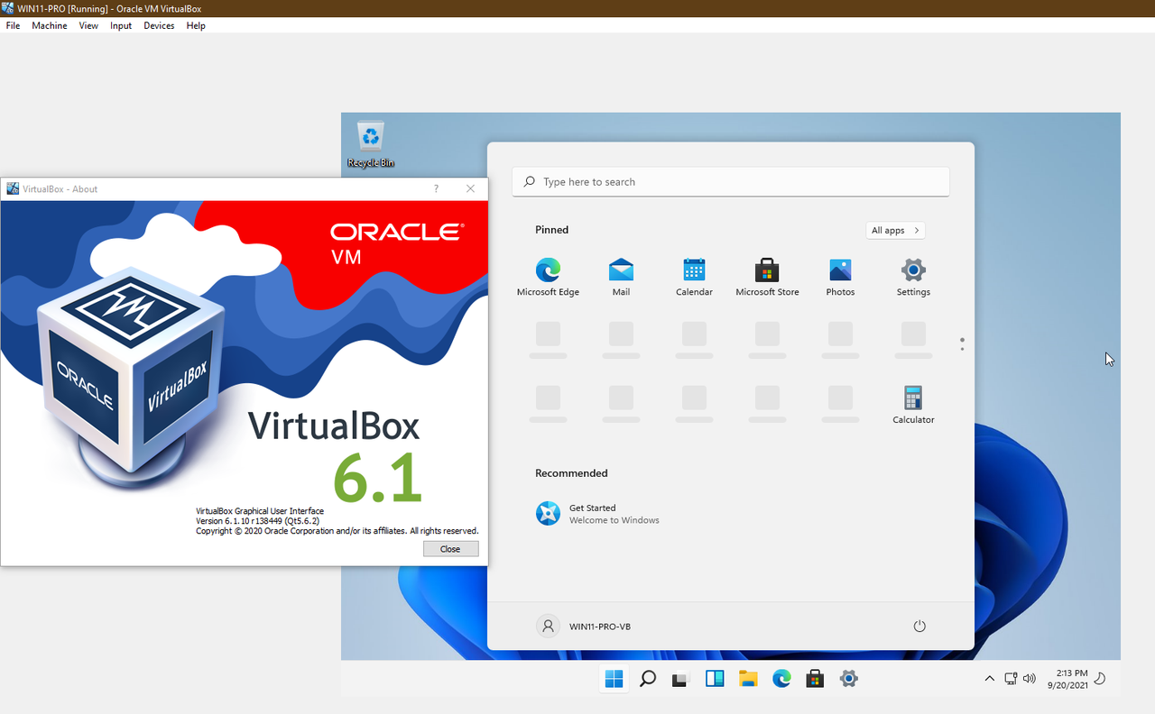Screen dimensions: 1155x714
Task: Show hidden tray icons chevron
Action: tap(990, 679)
